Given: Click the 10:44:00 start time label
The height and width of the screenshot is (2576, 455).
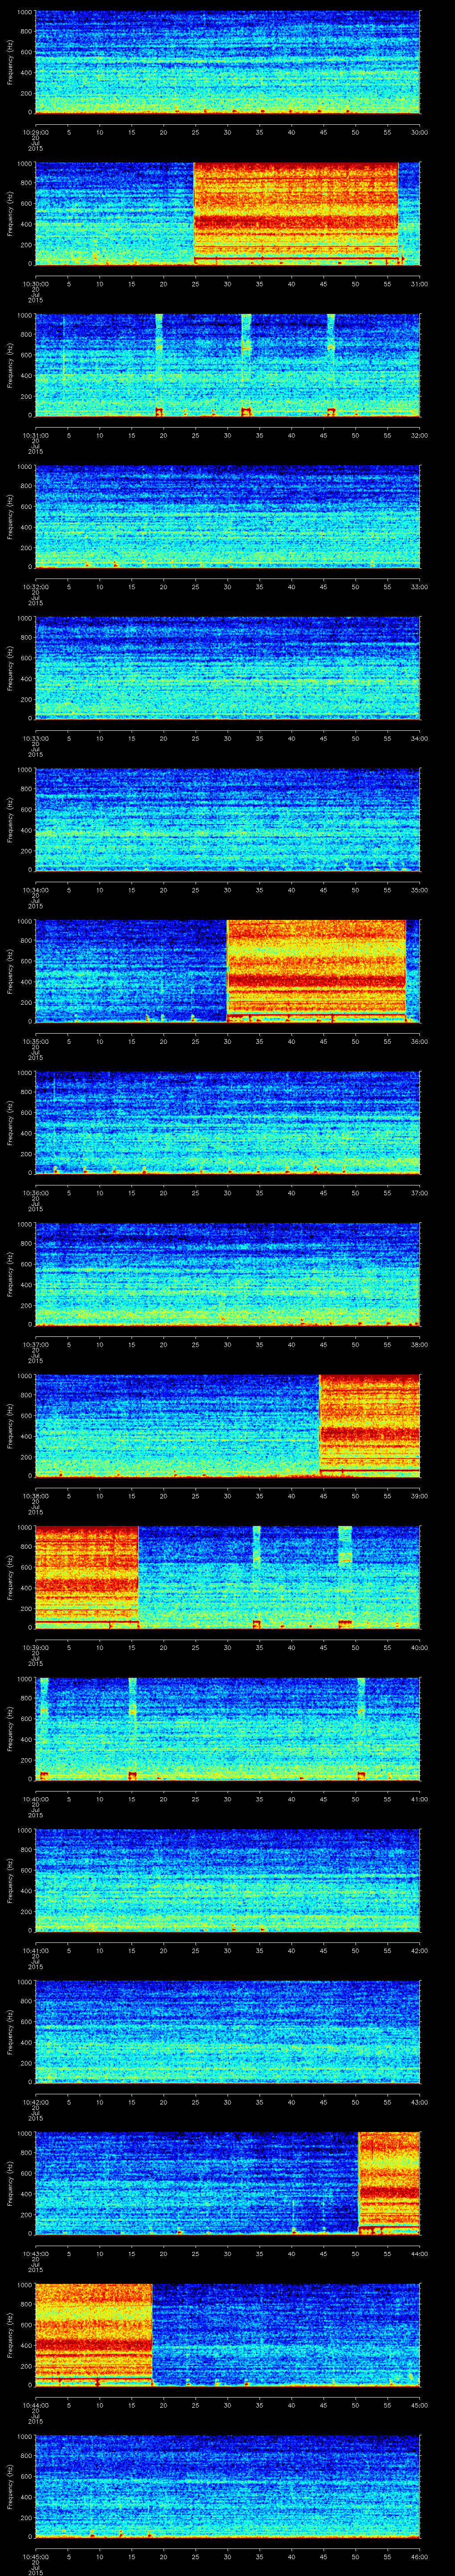Looking at the screenshot, I should coord(36,2404).
